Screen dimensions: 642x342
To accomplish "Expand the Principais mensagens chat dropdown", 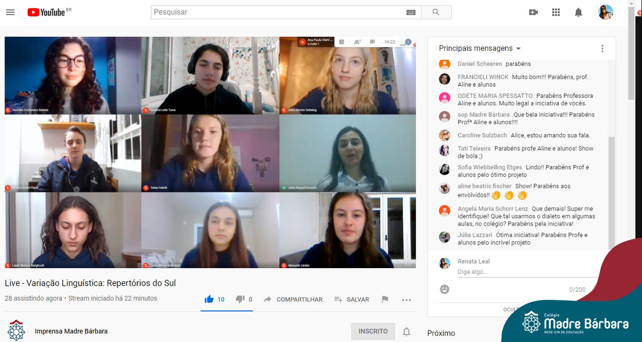I will 518,49.
